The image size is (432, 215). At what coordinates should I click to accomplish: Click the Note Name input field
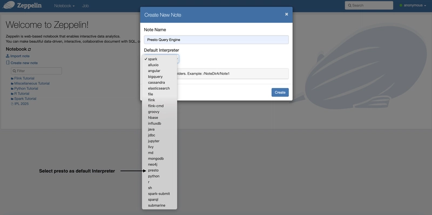pyautogui.click(x=217, y=39)
